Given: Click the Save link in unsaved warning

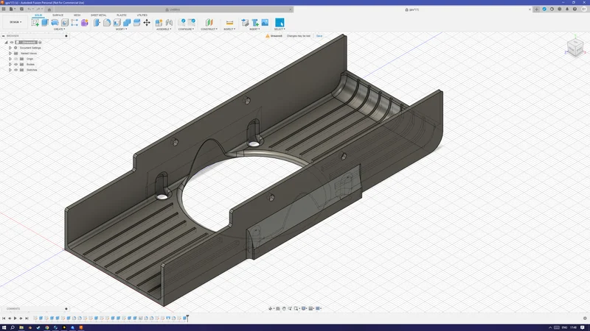Looking at the screenshot, I should tap(319, 36).
